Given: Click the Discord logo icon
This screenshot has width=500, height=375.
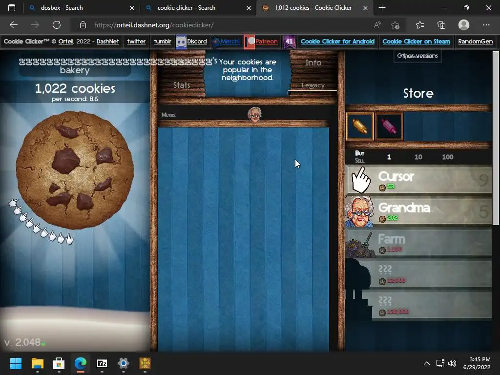Looking at the screenshot, I should pos(181,42).
